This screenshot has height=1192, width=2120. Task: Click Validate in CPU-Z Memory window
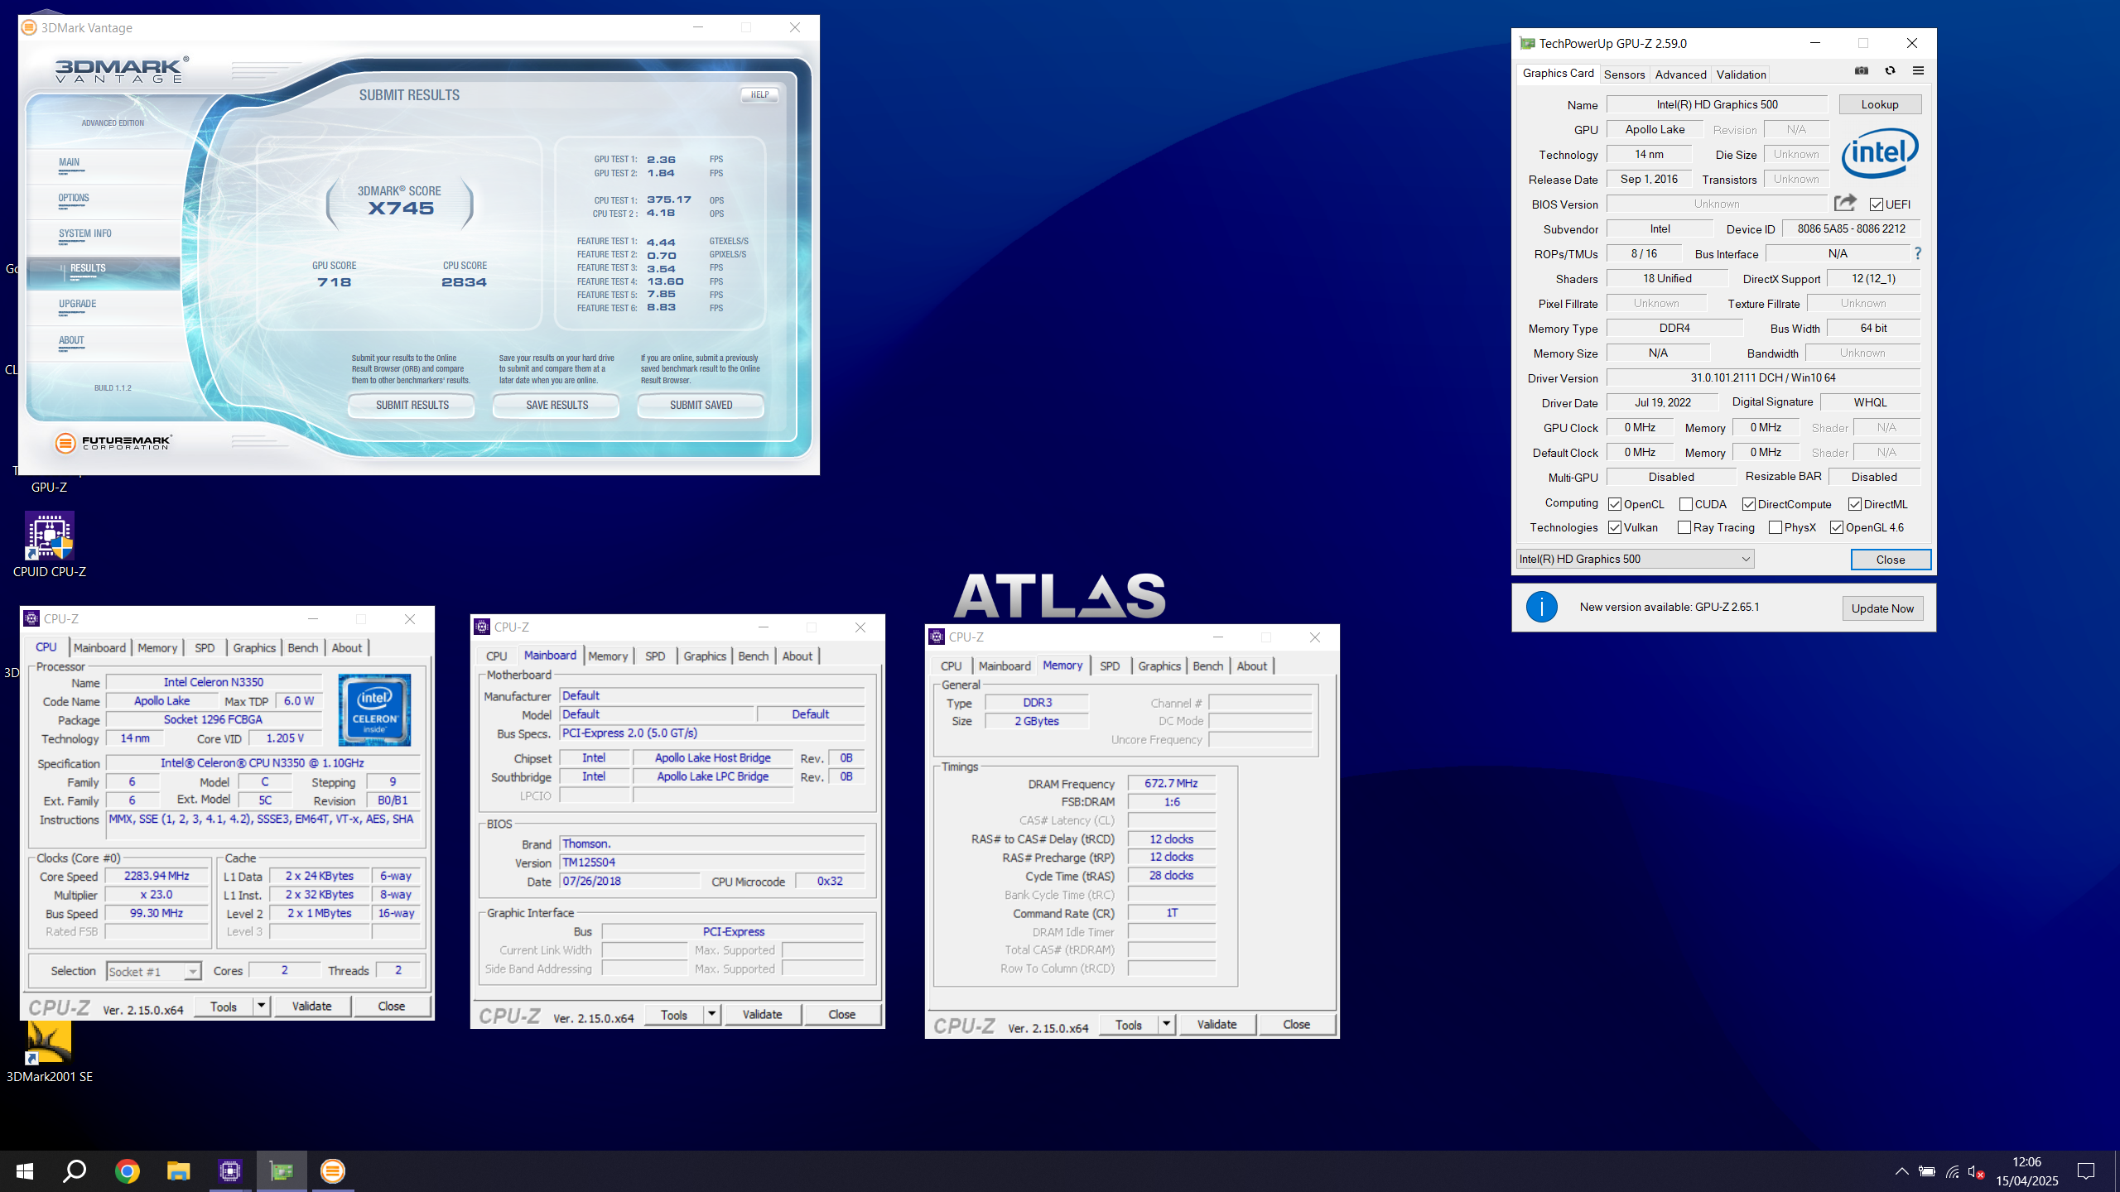(x=1217, y=1024)
